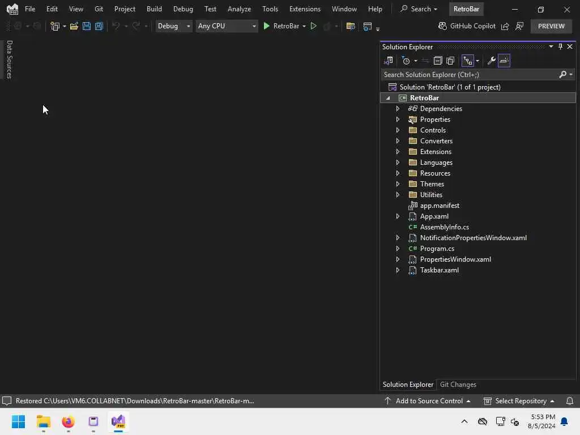Click Start Without Debugging outline play icon

313,26
